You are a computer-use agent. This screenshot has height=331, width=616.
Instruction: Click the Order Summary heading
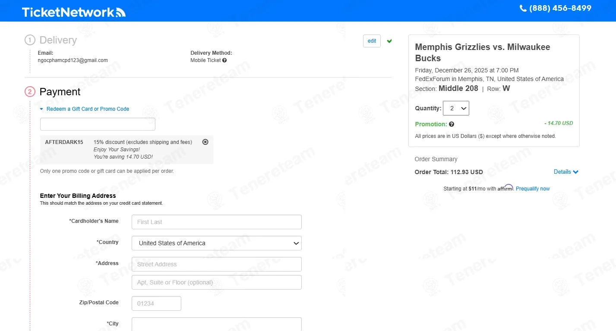pos(436,159)
